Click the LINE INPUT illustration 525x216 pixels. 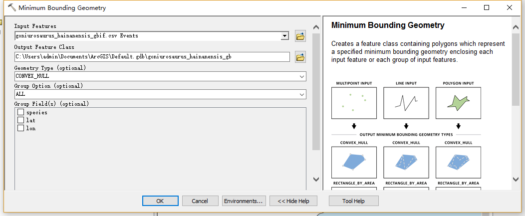tap(406, 103)
